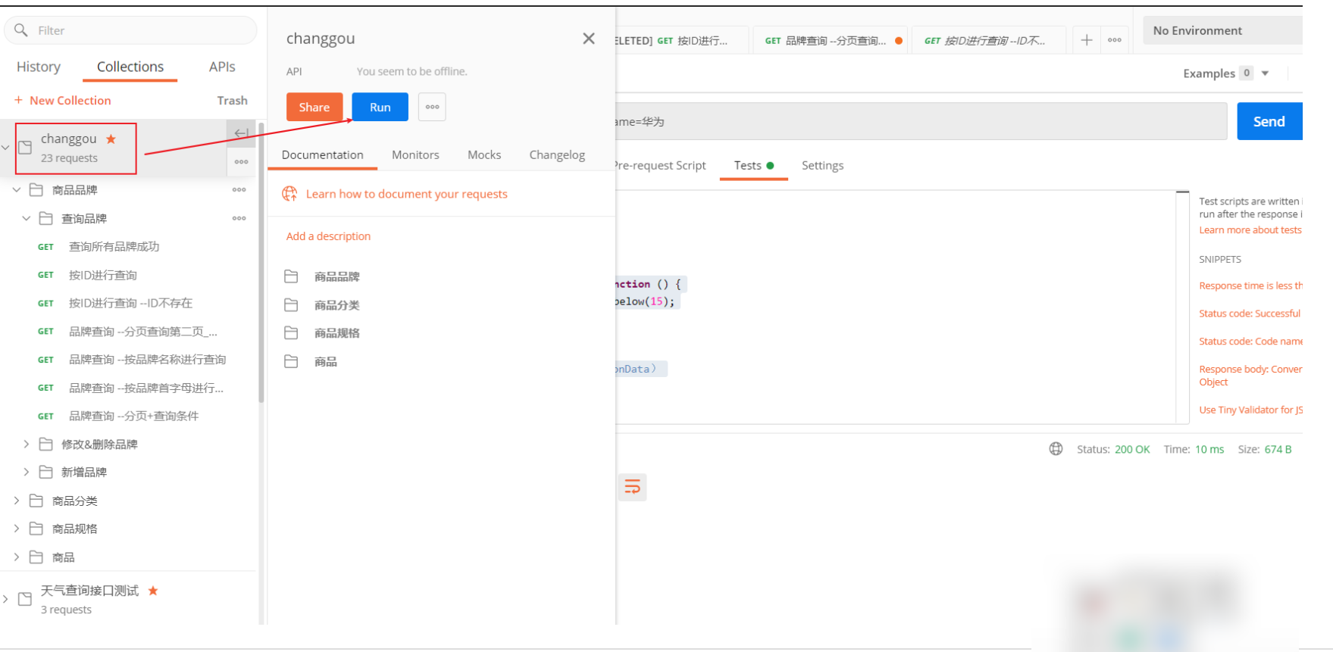Image resolution: width=1333 pixels, height=652 pixels.
Task: Expand the 商品 folder in sidebar
Action: [x=17, y=557]
